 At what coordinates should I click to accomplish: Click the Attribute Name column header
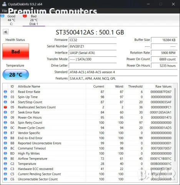click(51, 86)
